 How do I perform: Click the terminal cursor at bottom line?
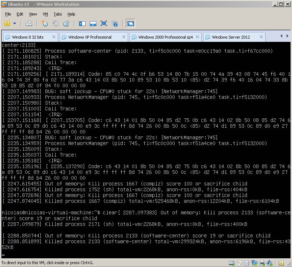3,255
